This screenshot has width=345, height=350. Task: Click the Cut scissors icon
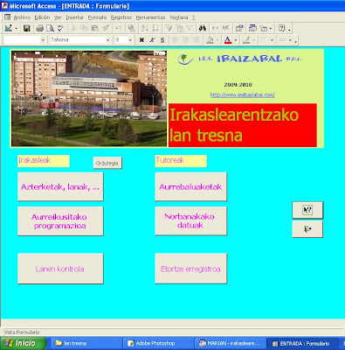(x=73, y=28)
